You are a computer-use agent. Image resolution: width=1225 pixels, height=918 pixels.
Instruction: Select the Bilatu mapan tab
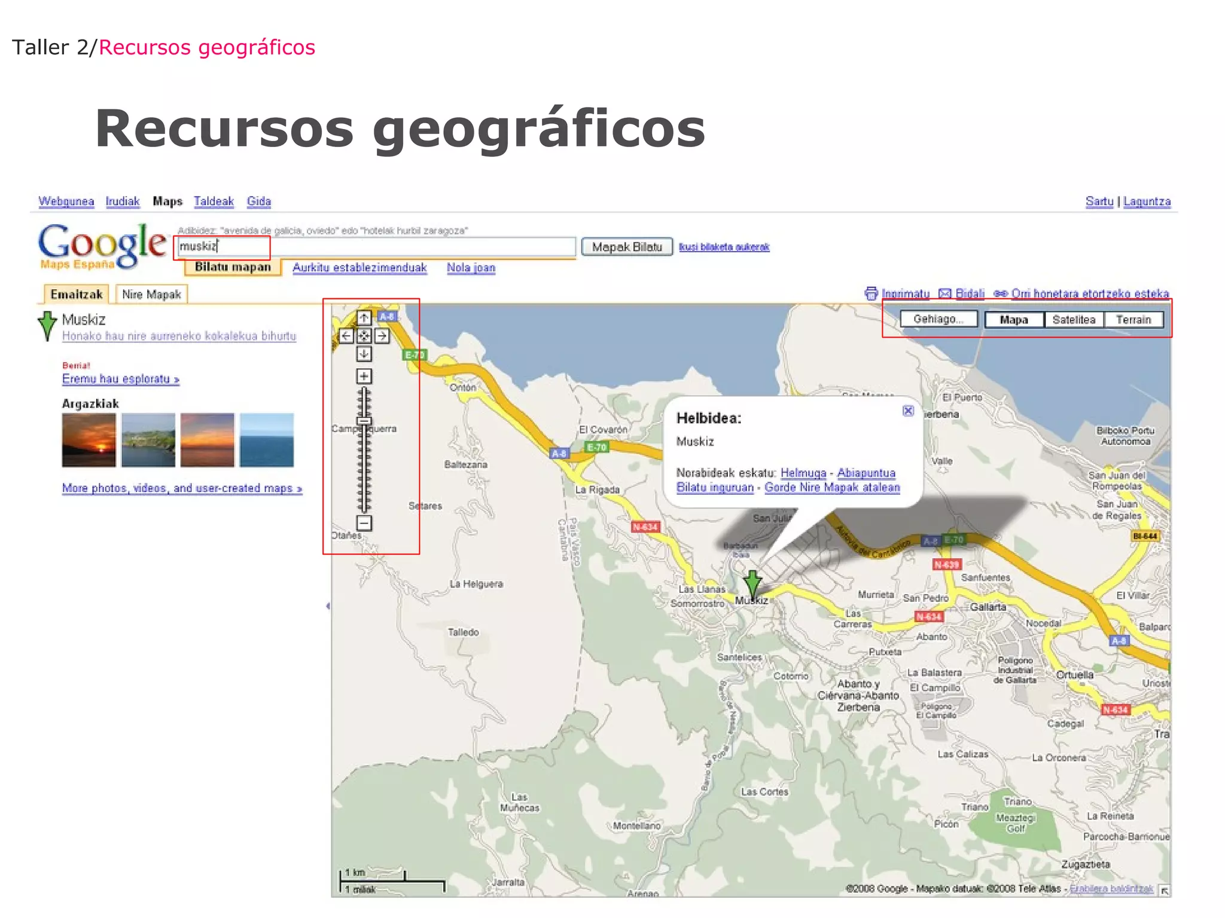point(233,267)
